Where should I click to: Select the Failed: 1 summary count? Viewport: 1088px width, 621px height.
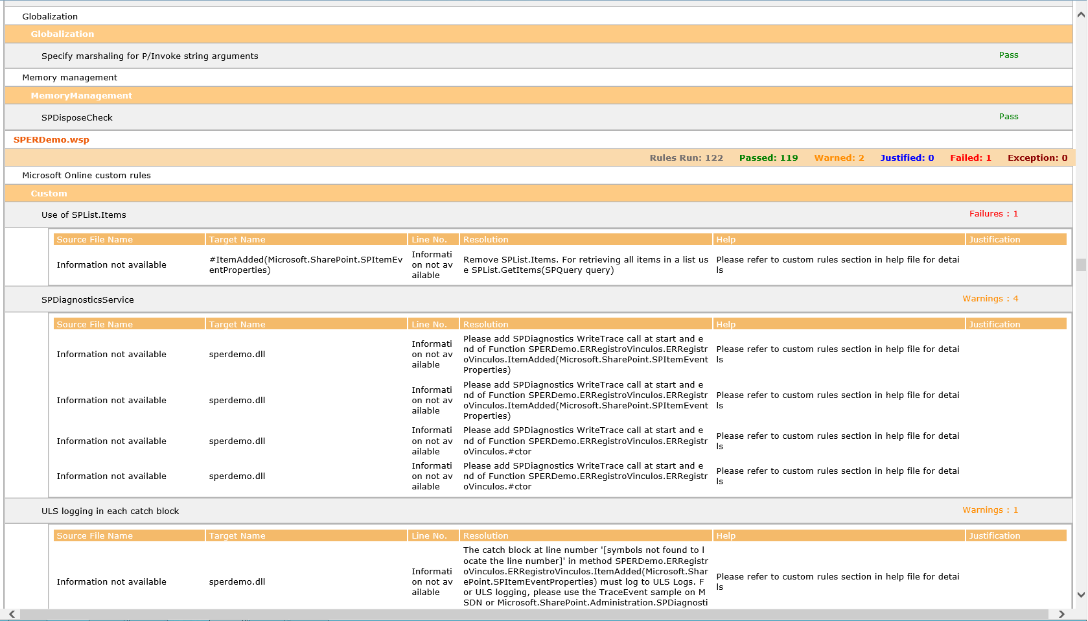pos(970,158)
